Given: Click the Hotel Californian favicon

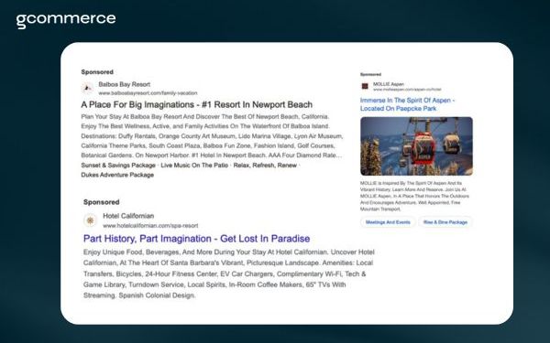Looking at the screenshot, I should [90, 220].
